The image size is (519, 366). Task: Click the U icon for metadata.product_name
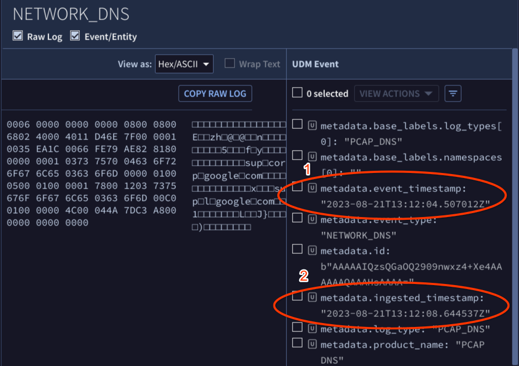pyautogui.click(x=311, y=344)
